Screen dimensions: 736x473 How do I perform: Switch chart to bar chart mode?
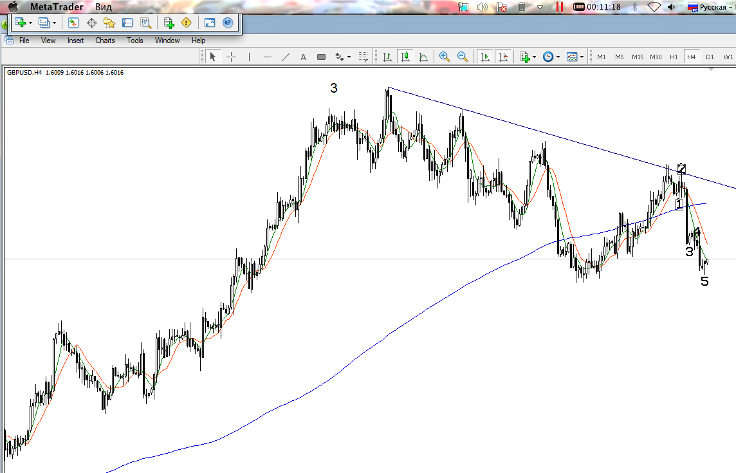[387, 57]
